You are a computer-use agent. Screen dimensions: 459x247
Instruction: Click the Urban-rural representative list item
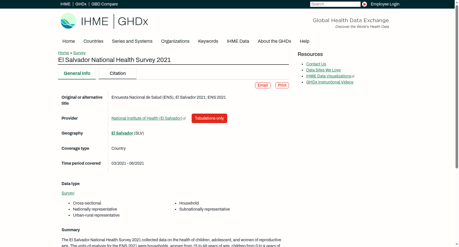click(x=96, y=215)
